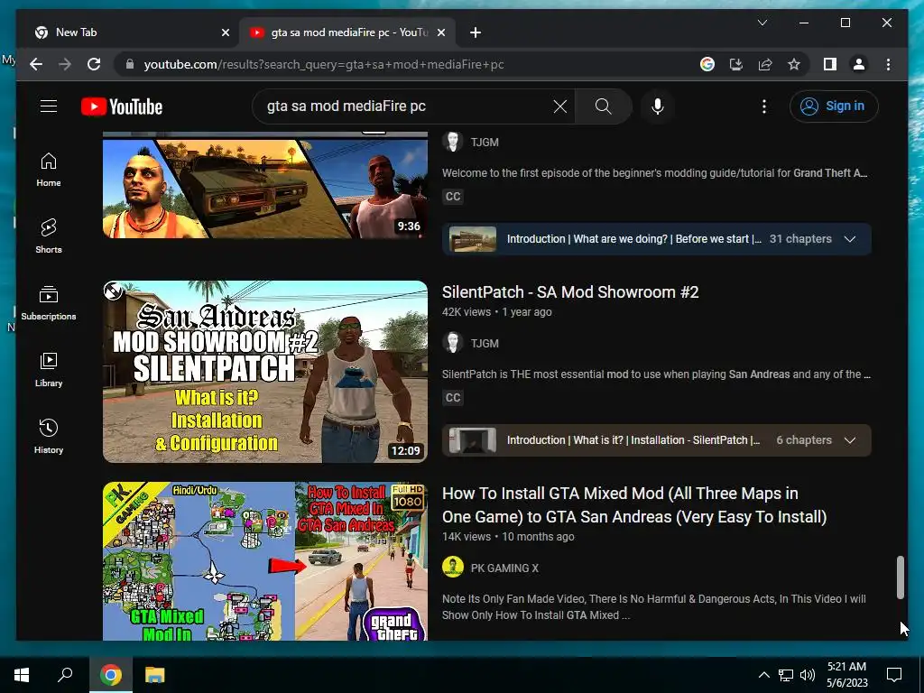The height and width of the screenshot is (693, 924).
Task: Go to Home in the sidebar
Action: pyautogui.click(x=49, y=170)
